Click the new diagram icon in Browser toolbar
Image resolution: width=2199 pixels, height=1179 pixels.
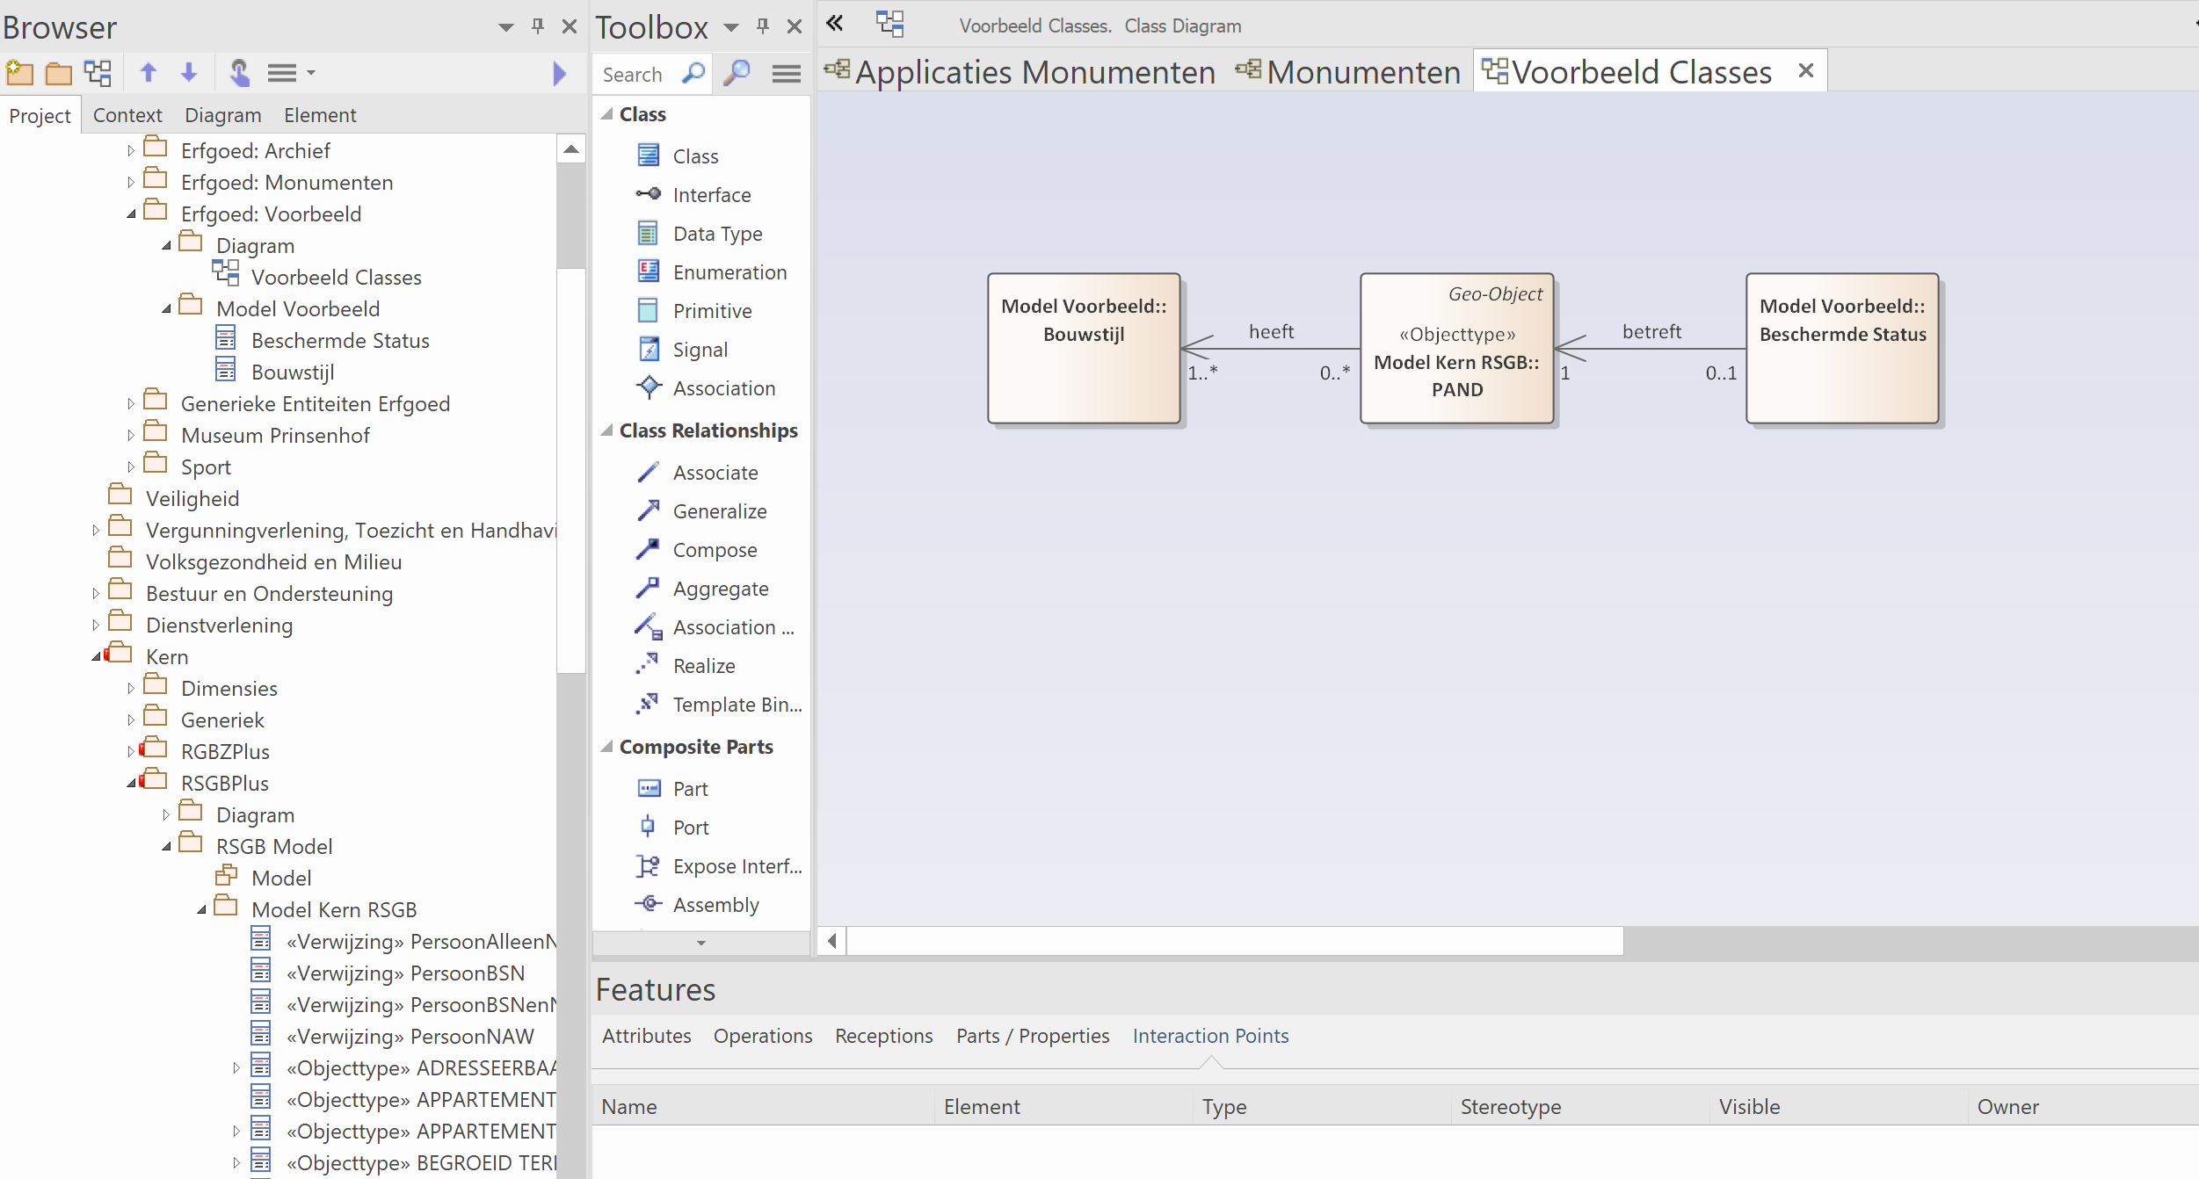(98, 73)
